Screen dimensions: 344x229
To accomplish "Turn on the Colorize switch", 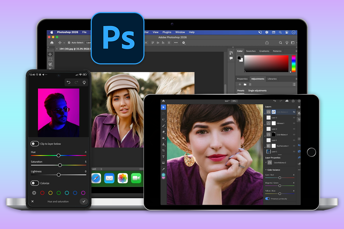I will 35,183.
